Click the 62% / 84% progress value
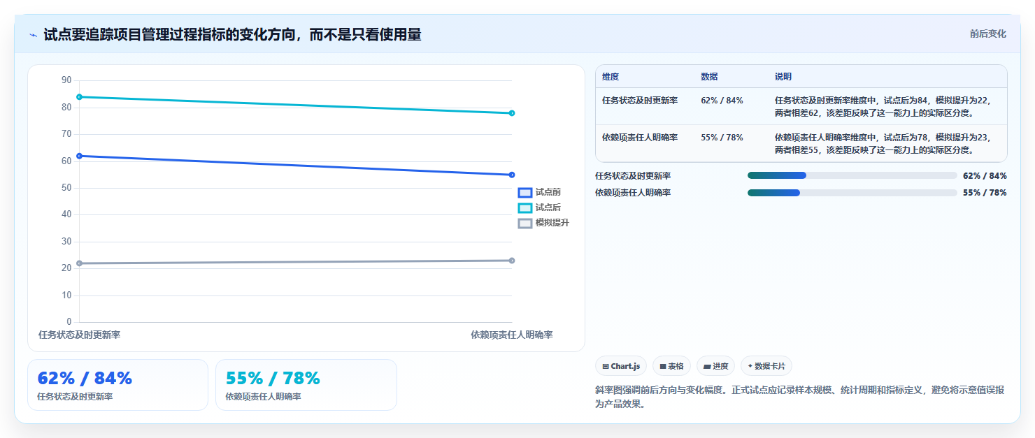Viewport: 1035px width, 438px height. [x=985, y=176]
